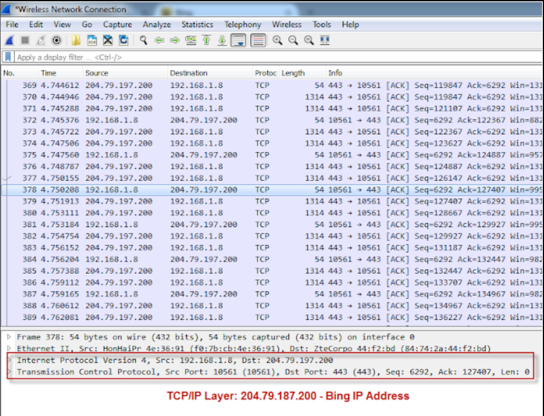
Task: Click length 1314 in packet 382
Action: (x=314, y=236)
